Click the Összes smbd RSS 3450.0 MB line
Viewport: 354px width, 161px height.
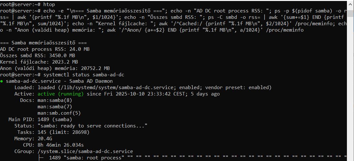[x=38, y=56]
